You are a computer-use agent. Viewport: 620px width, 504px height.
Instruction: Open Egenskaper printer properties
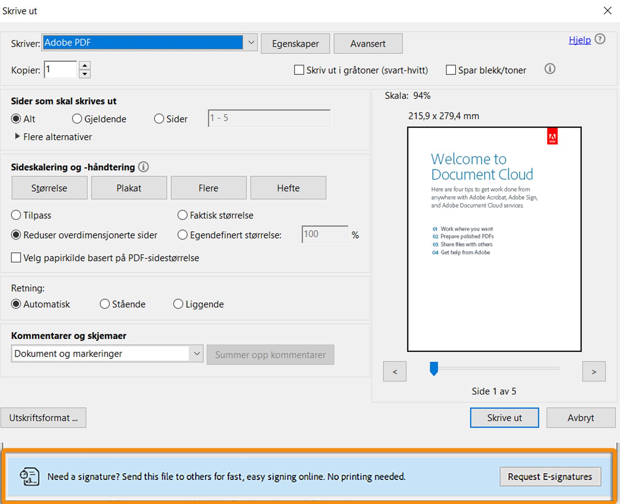pyautogui.click(x=295, y=43)
